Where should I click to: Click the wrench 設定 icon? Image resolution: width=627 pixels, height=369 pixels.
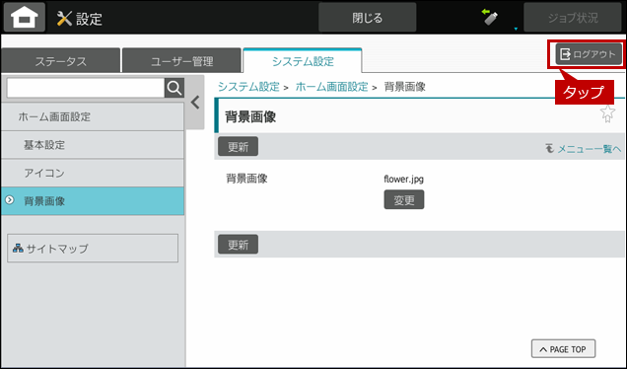[64, 19]
